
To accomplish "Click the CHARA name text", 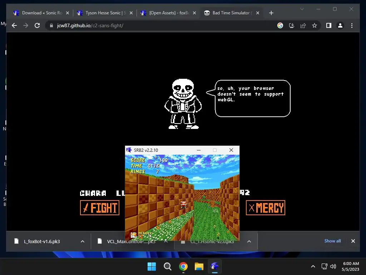I will [93, 193].
